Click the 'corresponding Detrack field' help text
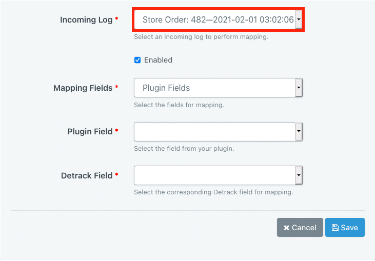375x261 pixels. point(213,192)
